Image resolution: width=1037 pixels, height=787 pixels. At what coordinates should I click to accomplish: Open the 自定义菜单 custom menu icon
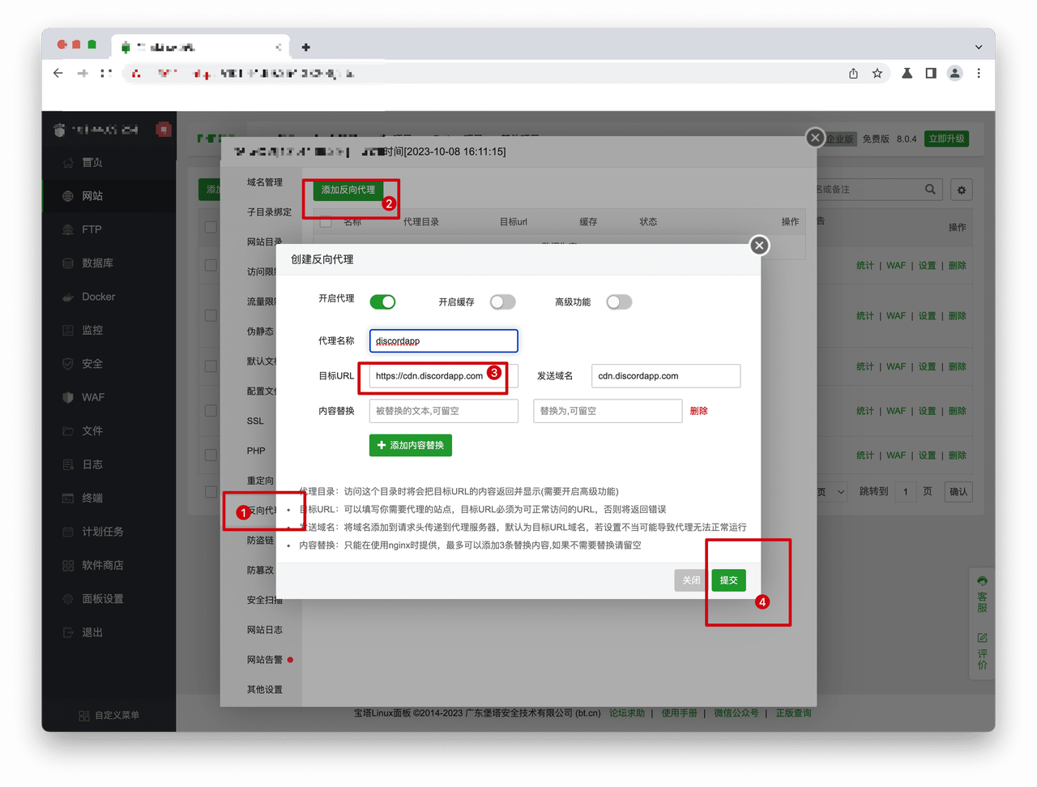click(x=84, y=716)
